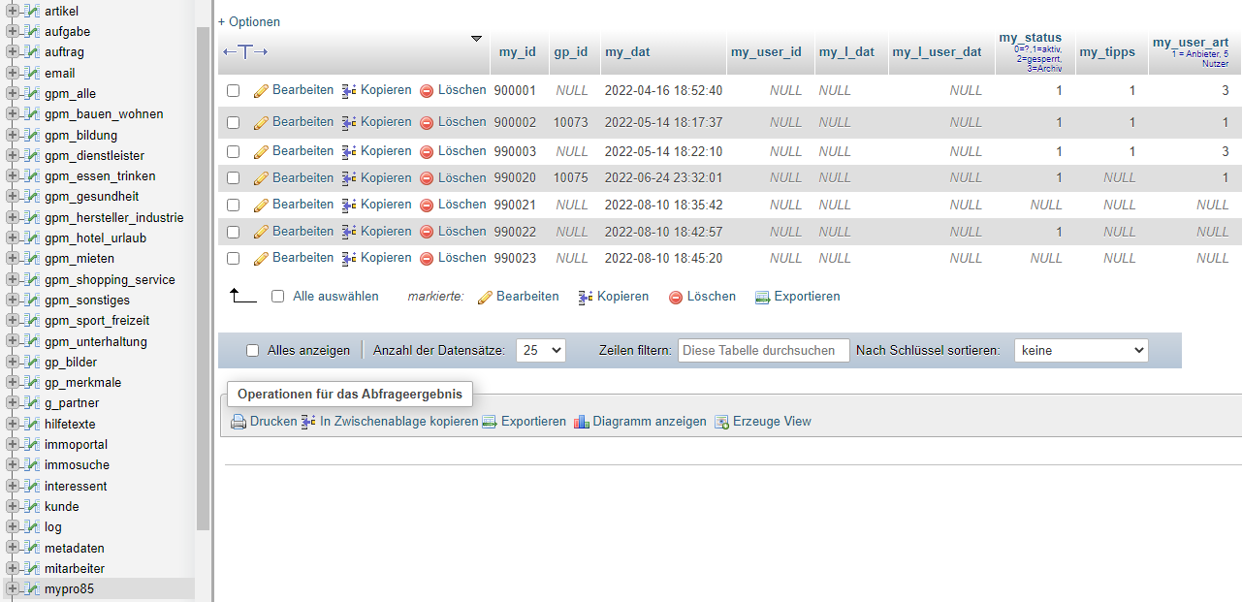Screen dimensions: 1242x602
Task: Open the Anzahl der Datensätze dropdown
Action: (x=540, y=351)
